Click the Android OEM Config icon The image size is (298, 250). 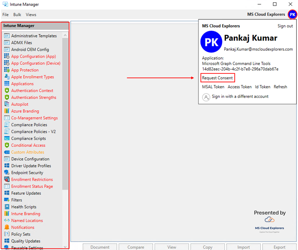(7, 49)
